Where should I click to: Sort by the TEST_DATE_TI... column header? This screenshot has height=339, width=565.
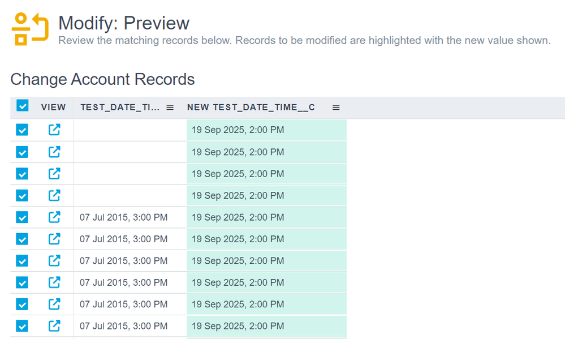[119, 108]
